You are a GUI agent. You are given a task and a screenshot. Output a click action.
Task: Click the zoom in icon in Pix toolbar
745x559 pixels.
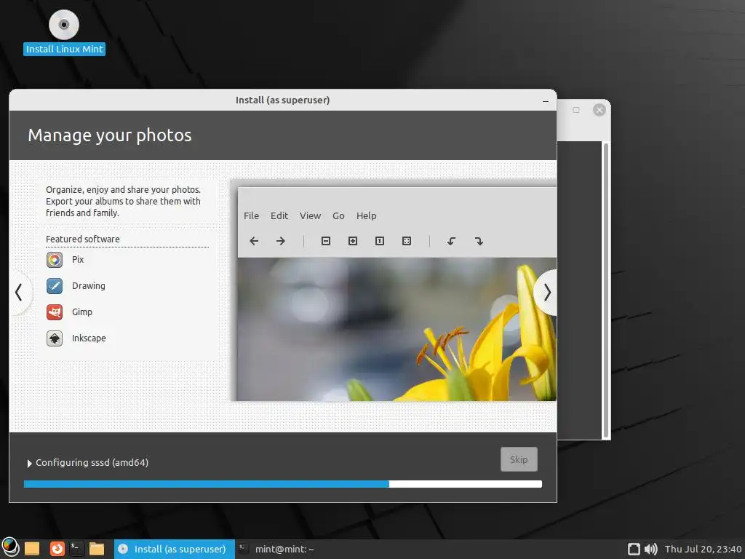(x=353, y=241)
